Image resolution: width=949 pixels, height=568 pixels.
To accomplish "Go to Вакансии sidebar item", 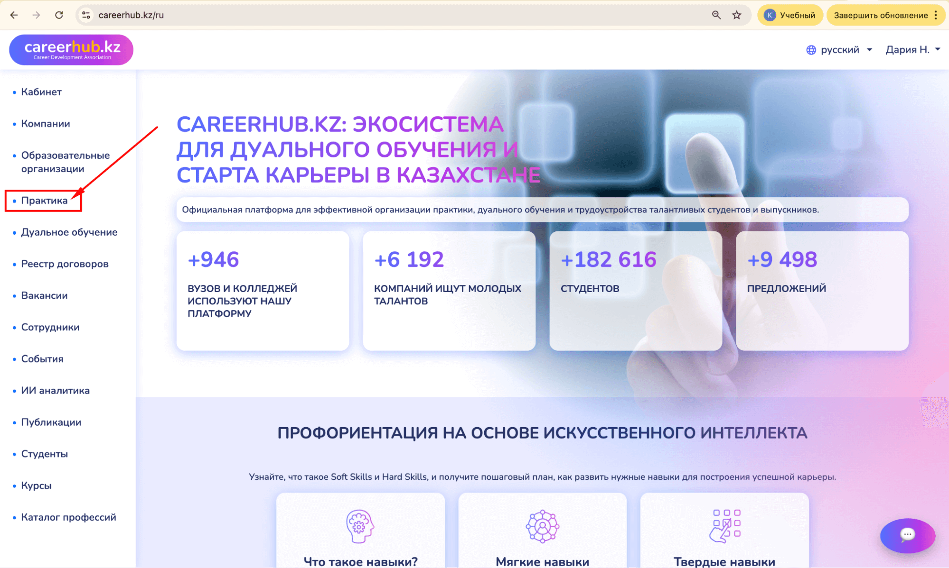I will tap(44, 296).
